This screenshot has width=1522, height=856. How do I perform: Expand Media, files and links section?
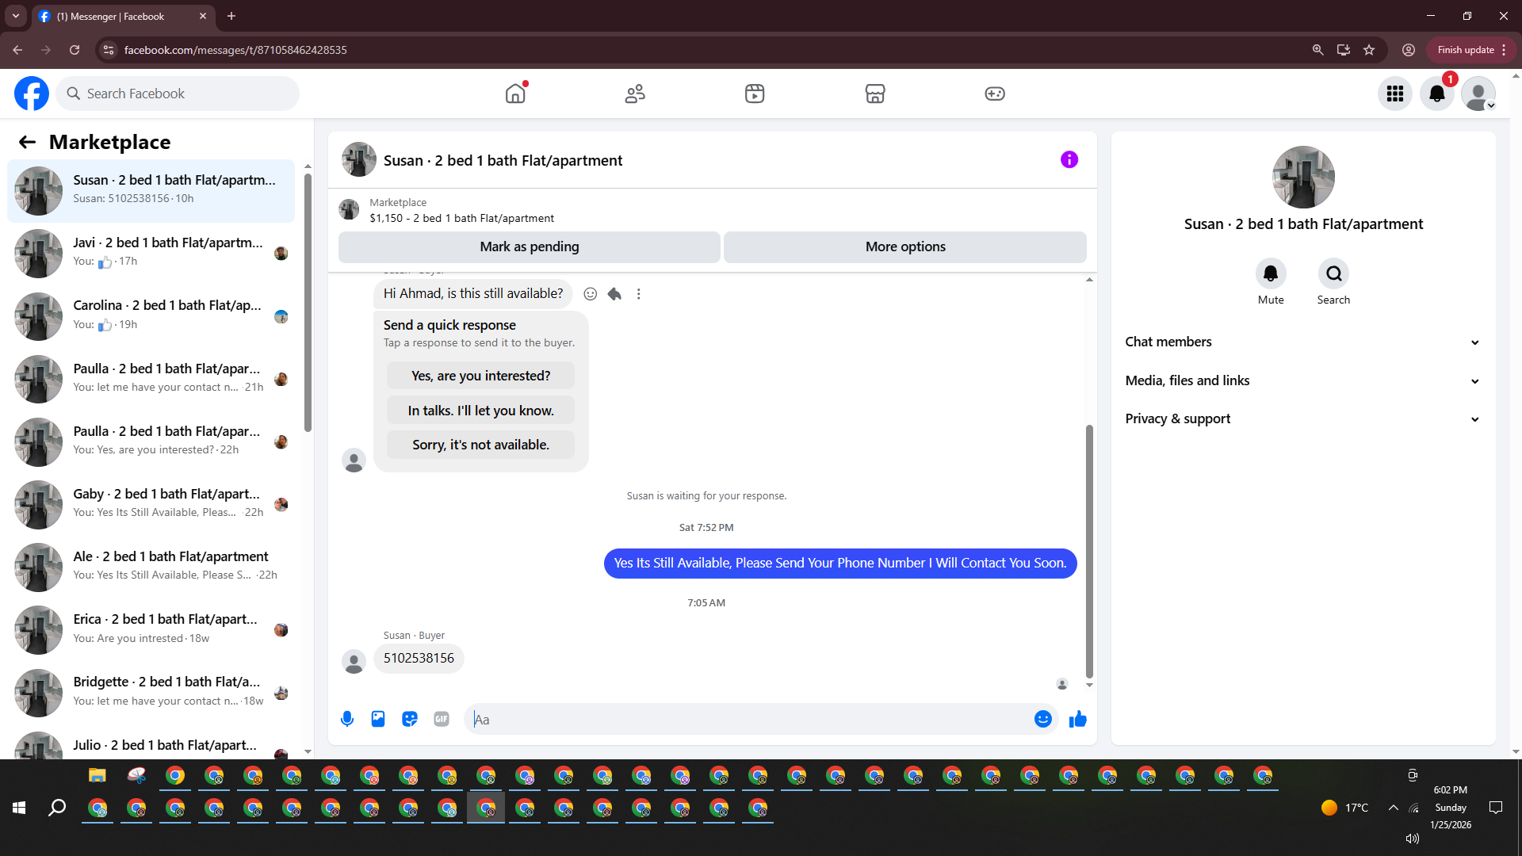tap(1303, 380)
